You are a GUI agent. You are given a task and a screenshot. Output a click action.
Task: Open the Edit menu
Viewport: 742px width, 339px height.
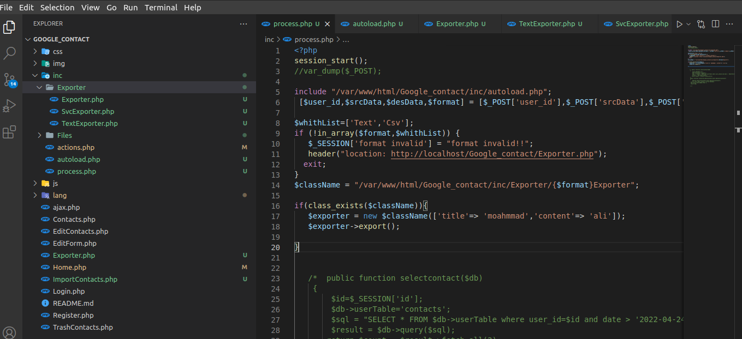click(26, 8)
